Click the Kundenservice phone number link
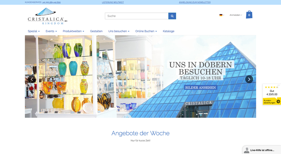281x154 pixels. point(51,2)
